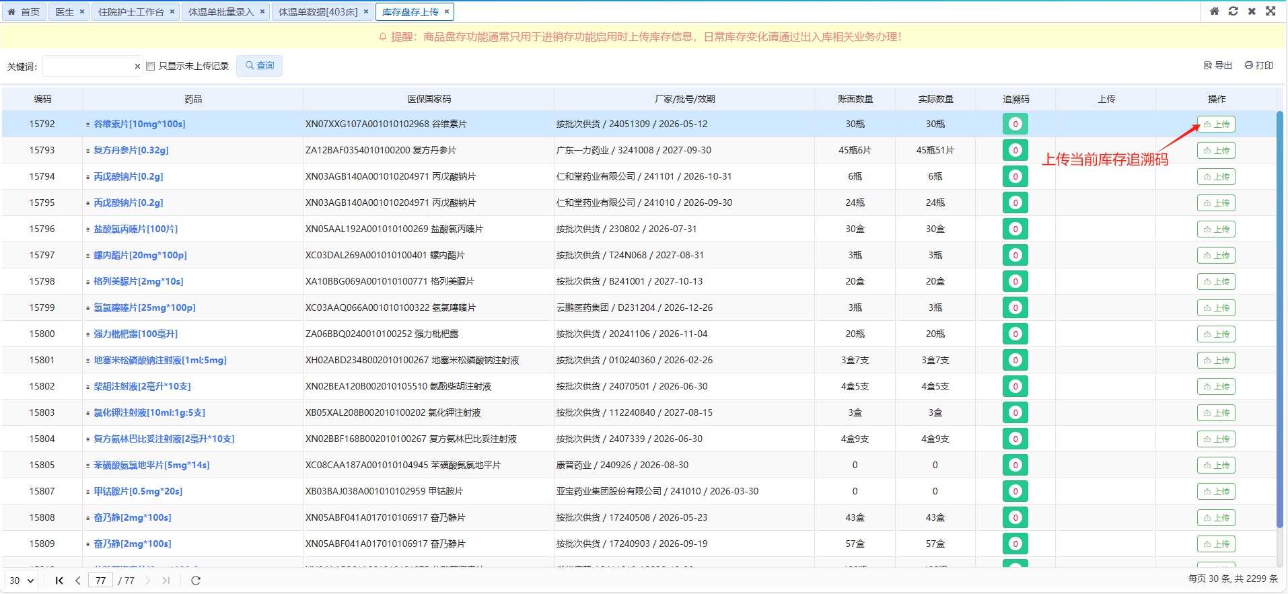Click the trace code badge for row 15800
The width and height of the screenshot is (1288, 594).
(x=1015, y=334)
